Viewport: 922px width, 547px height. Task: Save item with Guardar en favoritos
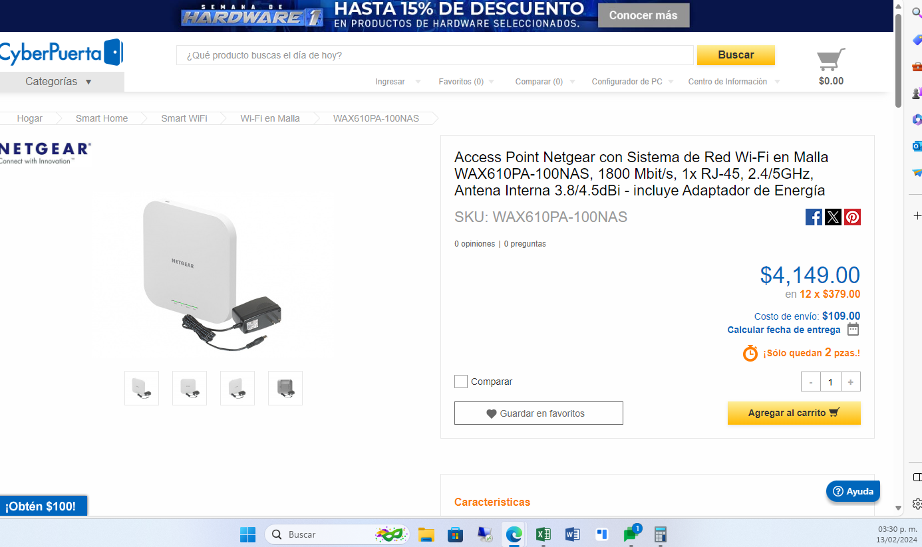539,413
